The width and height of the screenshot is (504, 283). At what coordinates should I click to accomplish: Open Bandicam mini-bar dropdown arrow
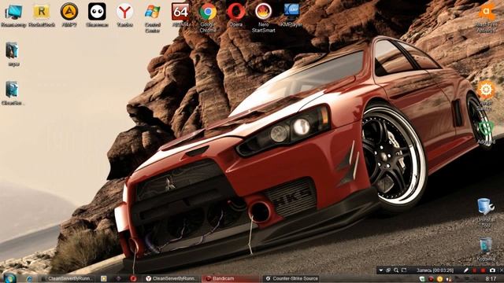pyautogui.click(x=381, y=270)
